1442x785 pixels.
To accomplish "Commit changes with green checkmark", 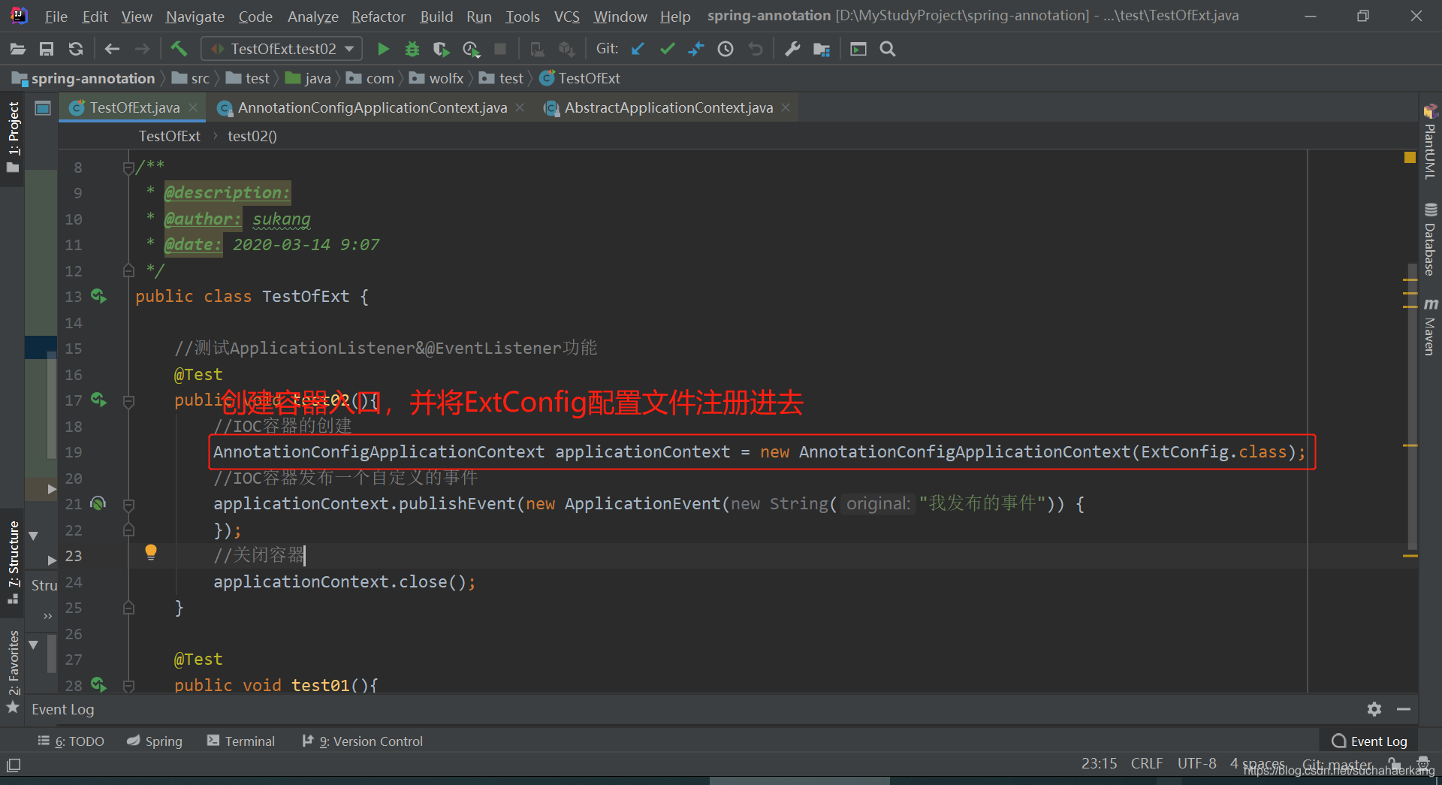I will click(667, 50).
